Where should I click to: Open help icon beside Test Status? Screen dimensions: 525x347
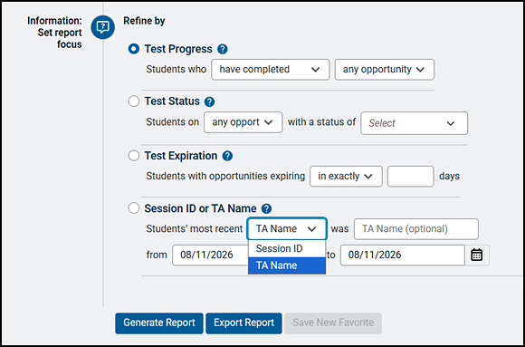(210, 101)
